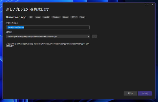Click the プロジェクト名(J) label

[x=12, y=23]
